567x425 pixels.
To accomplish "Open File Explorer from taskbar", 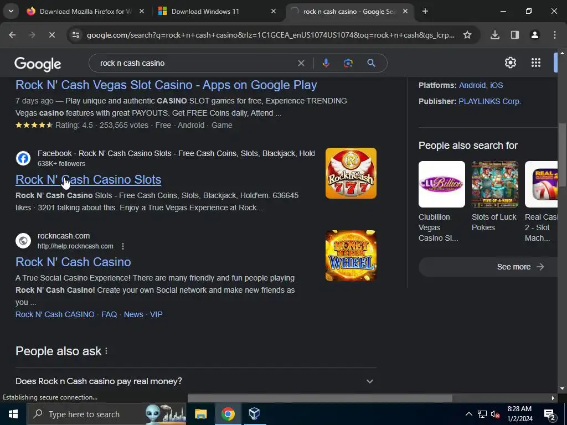I will [200, 414].
